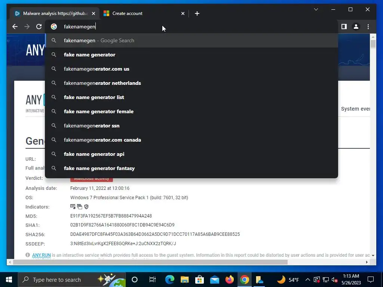Choose the 'fakenamegenerator.com canada' suggestion
The width and height of the screenshot is (383, 287).
coord(191,140)
